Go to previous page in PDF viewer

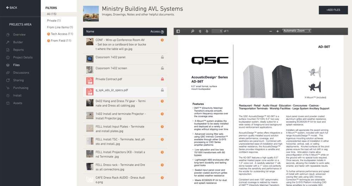click(x=200, y=31)
